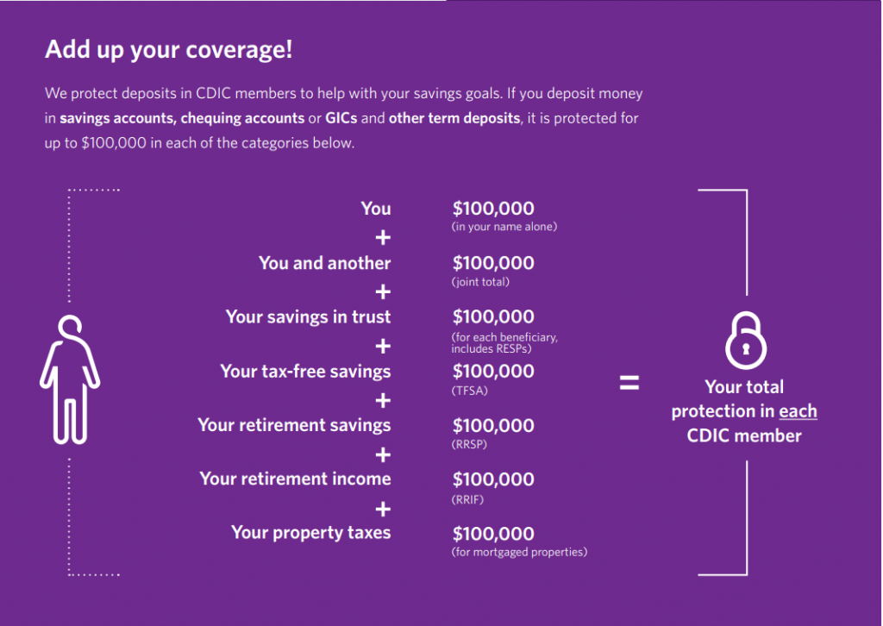The width and height of the screenshot is (883, 626).
Task: Select the Your retirement income label
Action: pyautogui.click(x=295, y=479)
